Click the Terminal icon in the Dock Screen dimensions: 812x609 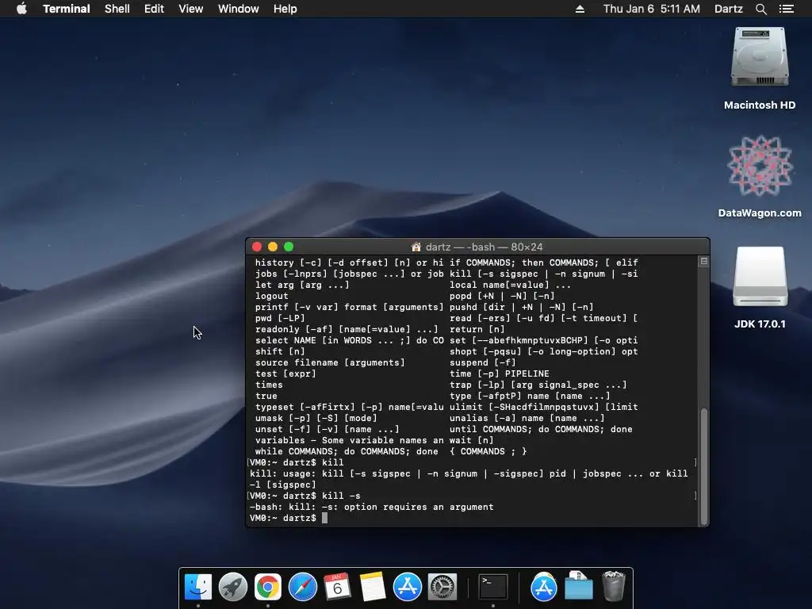click(x=492, y=587)
